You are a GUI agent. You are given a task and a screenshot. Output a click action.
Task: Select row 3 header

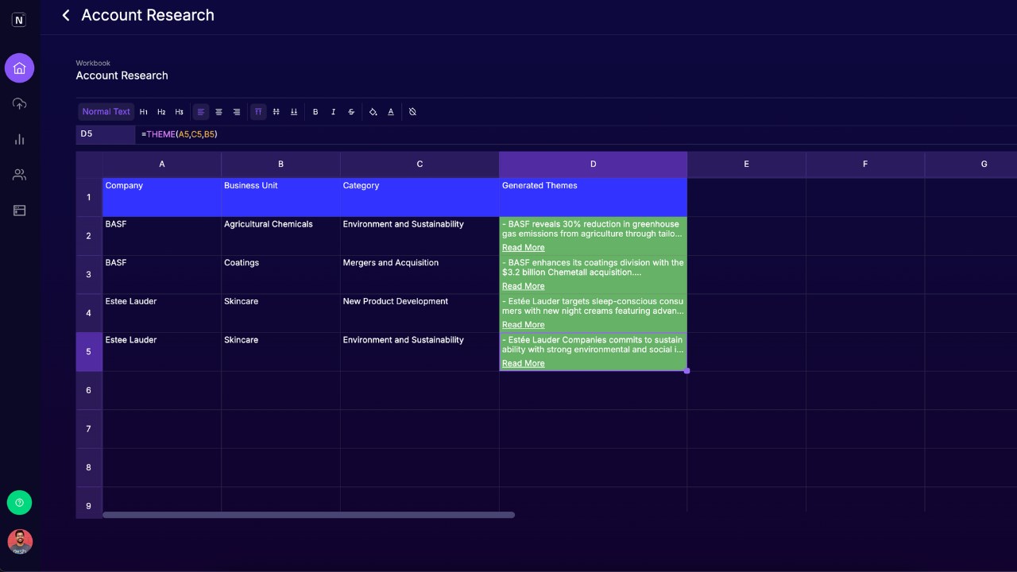pyautogui.click(x=89, y=274)
